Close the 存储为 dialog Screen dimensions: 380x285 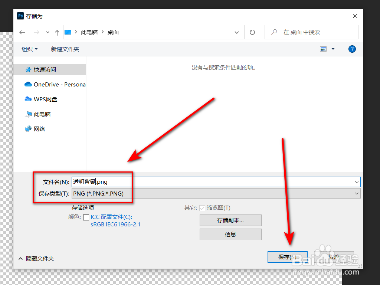355,16
